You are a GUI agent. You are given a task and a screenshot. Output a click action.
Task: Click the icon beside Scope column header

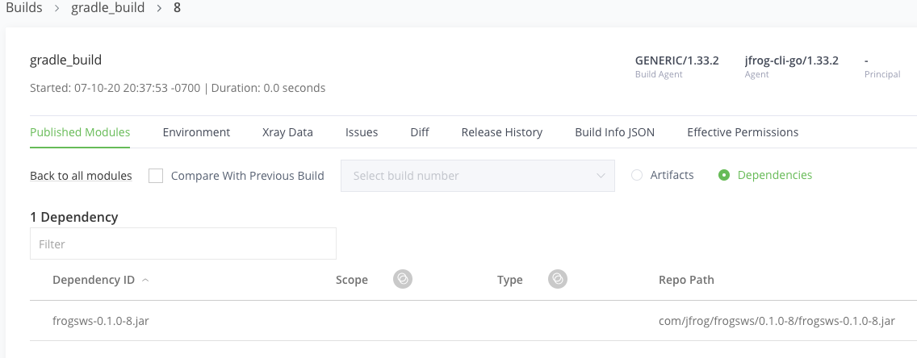(x=402, y=279)
